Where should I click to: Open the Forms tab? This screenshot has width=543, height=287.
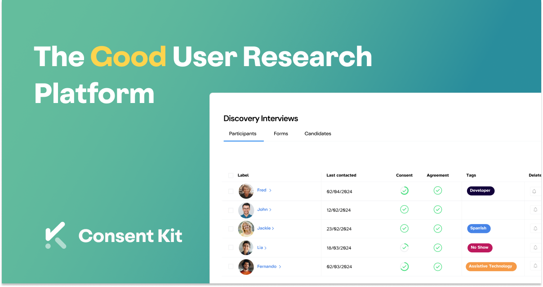tap(281, 134)
